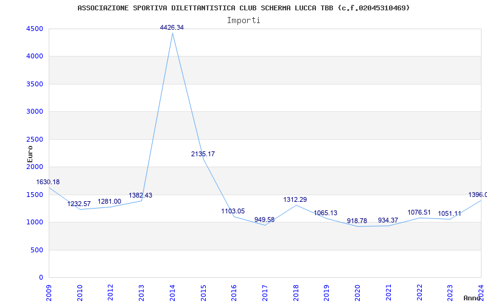Screen dimensions: 487x304
Task: Select data label 2135.17
Action: pos(203,154)
